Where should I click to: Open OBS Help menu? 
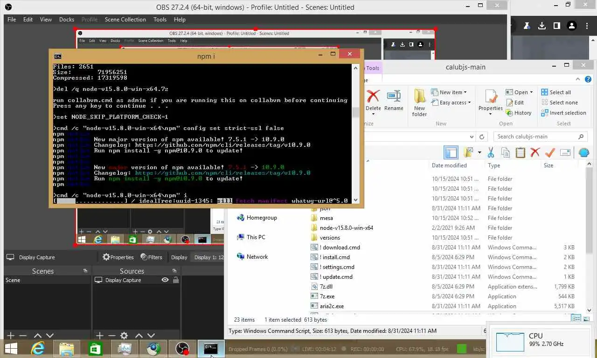(180, 20)
